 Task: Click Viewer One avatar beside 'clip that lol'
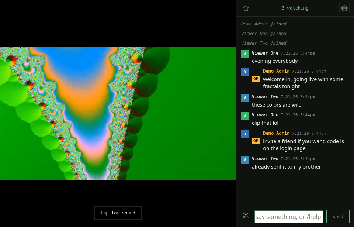(245, 116)
